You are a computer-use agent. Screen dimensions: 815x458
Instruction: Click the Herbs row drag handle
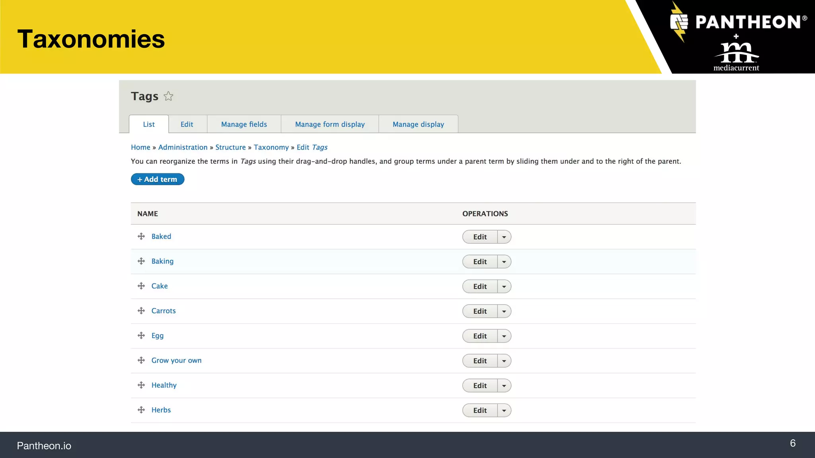click(141, 410)
